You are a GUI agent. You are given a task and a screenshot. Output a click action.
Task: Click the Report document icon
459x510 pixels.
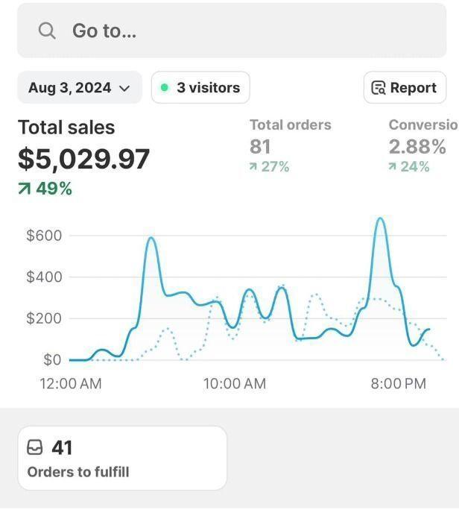pyautogui.click(x=379, y=88)
